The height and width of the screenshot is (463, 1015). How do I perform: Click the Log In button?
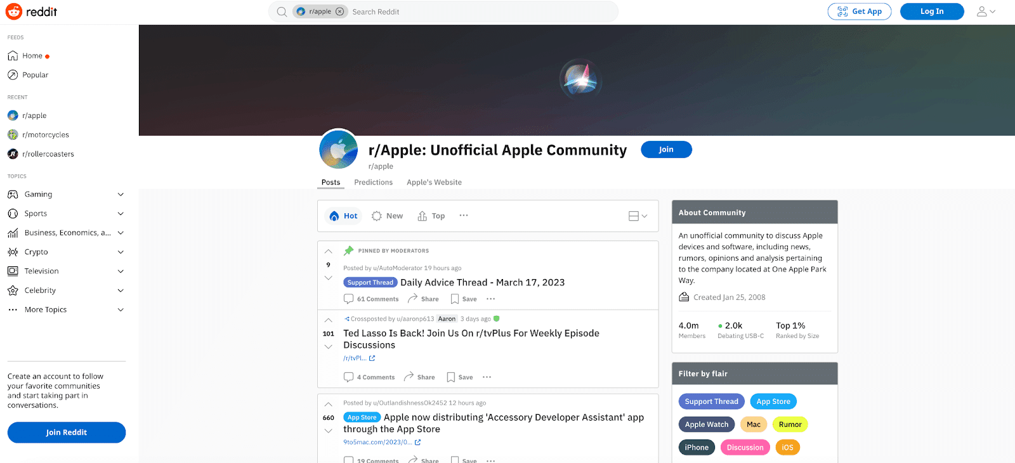click(x=932, y=11)
